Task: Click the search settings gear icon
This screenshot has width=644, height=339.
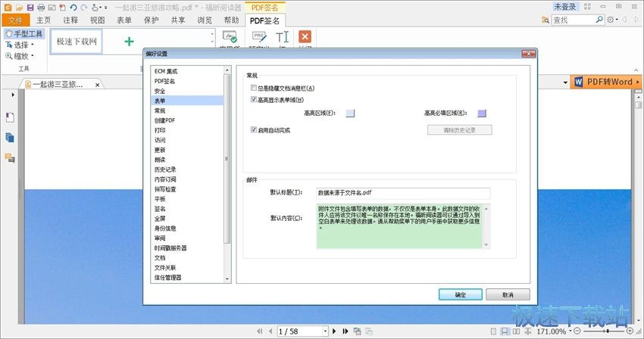Action: click(x=611, y=19)
